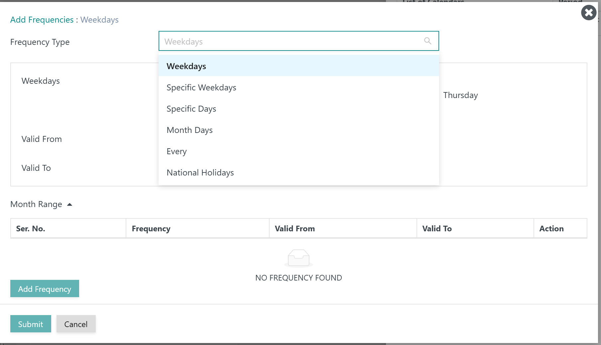Click the Ser. No. column header
Viewport: 601px width, 345px height.
pos(31,229)
